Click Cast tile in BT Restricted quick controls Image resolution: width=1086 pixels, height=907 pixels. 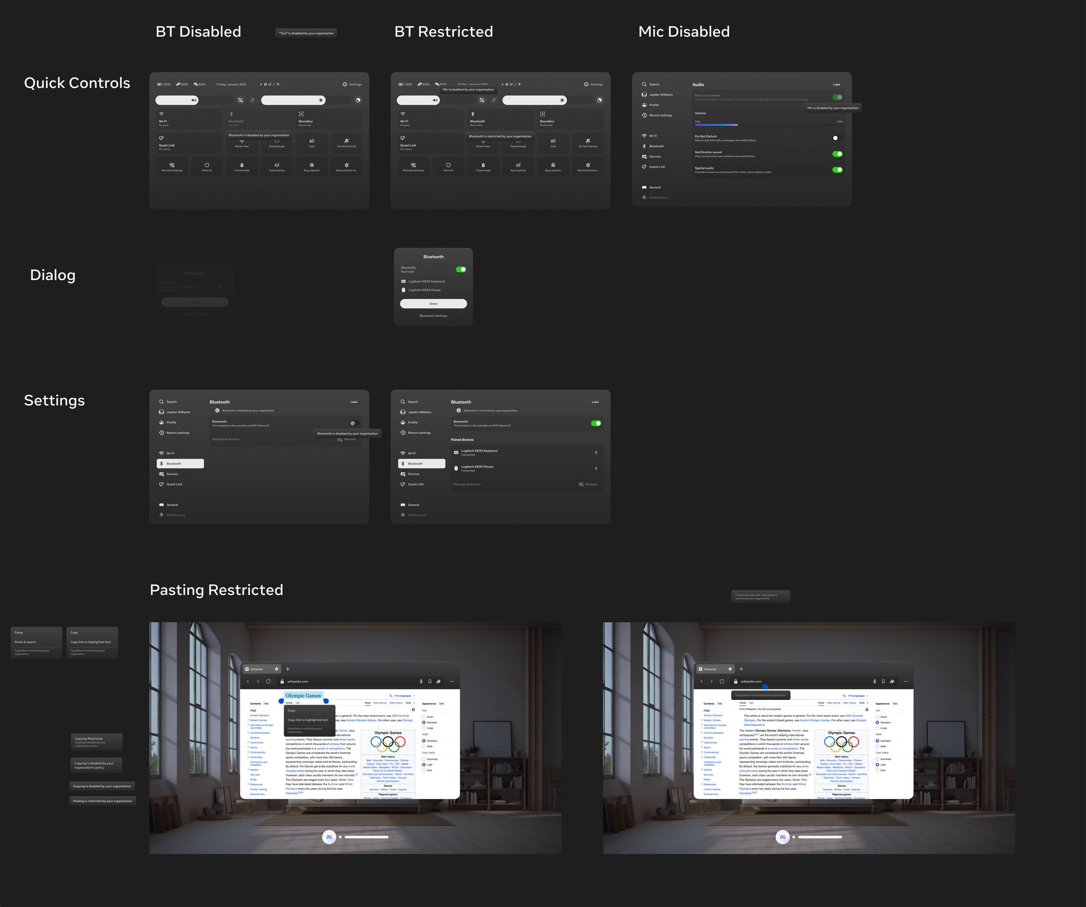tap(553, 143)
